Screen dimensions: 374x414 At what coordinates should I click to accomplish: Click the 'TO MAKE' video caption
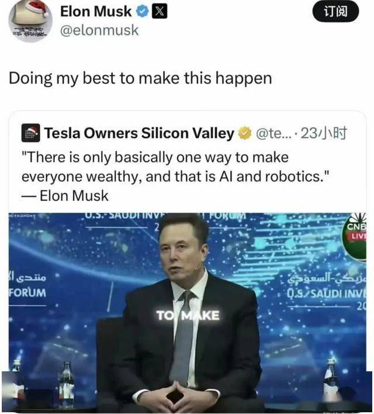[x=188, y=316]
